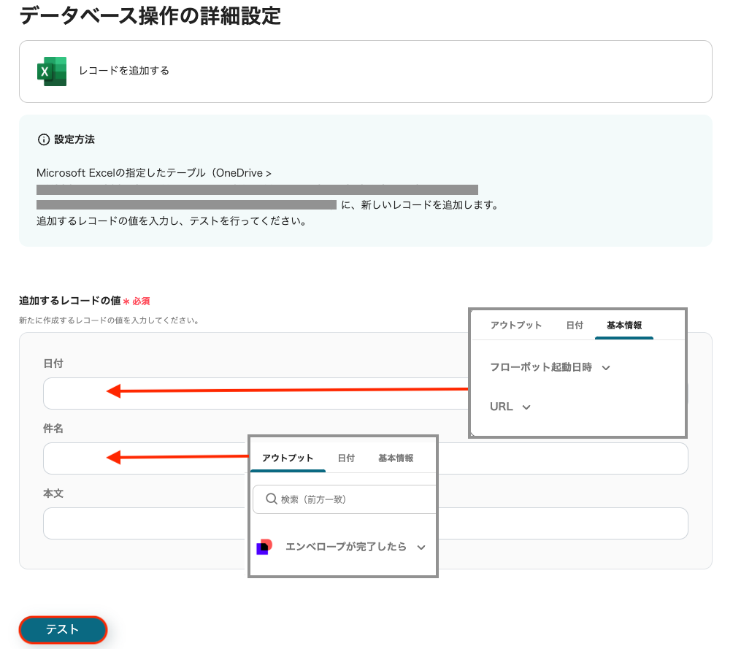Click the Microsoft Excel icon
This screenshot has height=649, width=733.
pyautogui.click(x=51, y=71)
